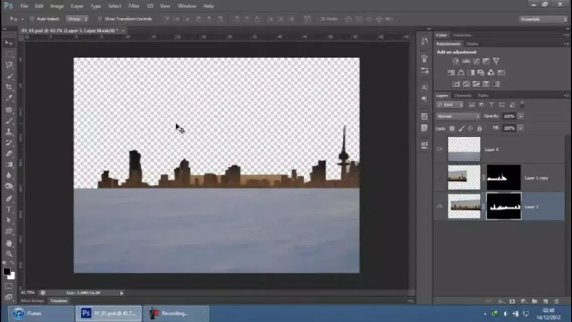Click the background color swatch
The width and height of the screenshot is (572, 322).
click(x=12, y=276)
